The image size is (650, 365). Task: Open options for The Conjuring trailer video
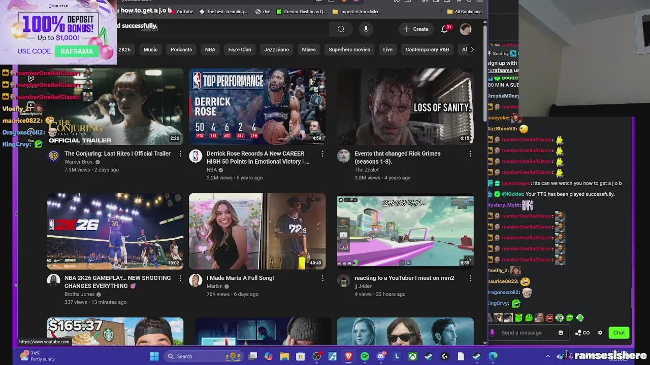[180, 154]
